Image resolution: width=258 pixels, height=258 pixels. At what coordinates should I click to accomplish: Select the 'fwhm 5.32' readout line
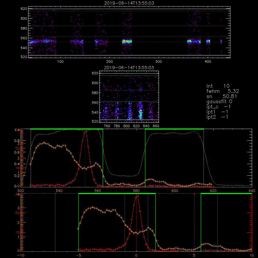tap(223, 91)
